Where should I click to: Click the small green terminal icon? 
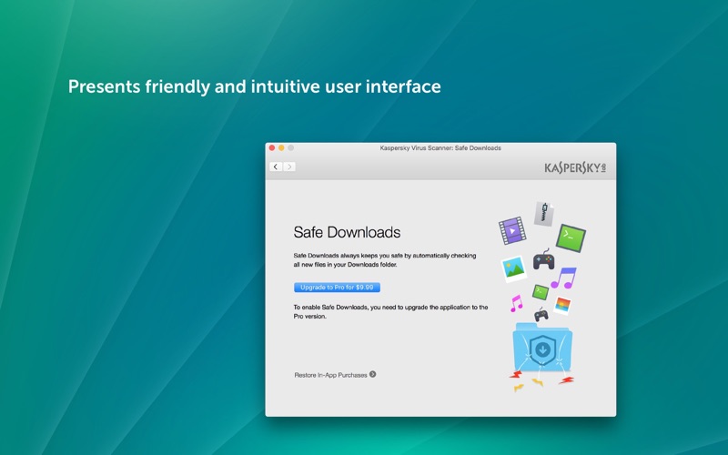click(x=541, y=292)
